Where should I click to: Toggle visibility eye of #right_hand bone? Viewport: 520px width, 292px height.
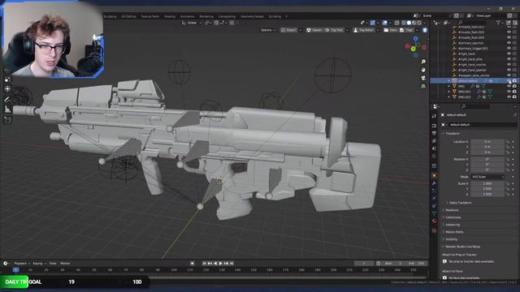(509, 54)
